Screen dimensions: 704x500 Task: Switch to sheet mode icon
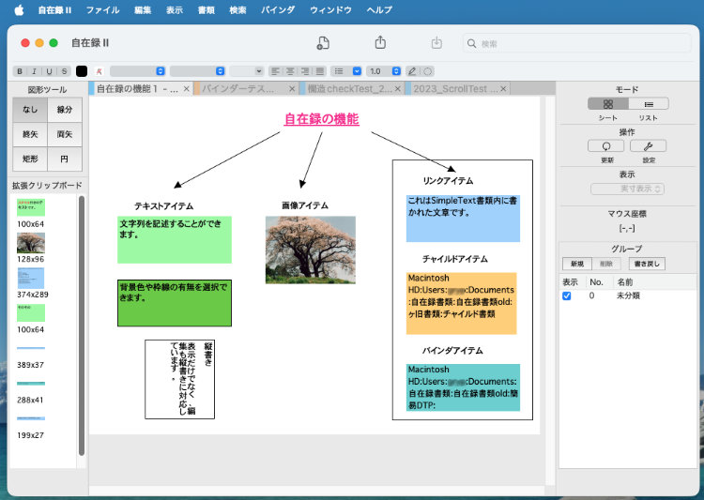[608, 104]
